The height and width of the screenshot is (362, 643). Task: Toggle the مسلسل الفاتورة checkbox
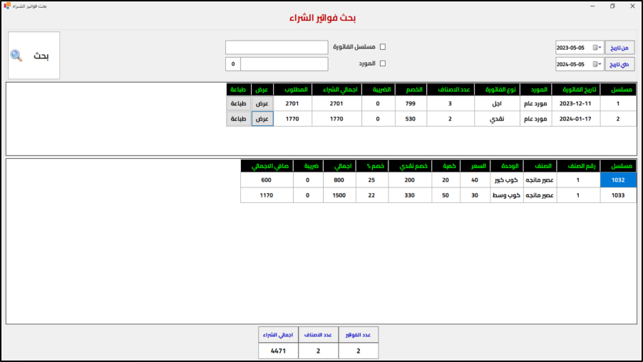point(382,47)
